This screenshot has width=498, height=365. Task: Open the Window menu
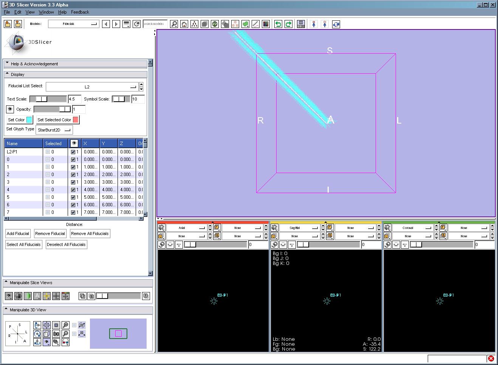pyautogui.click(x=46, y=12)
